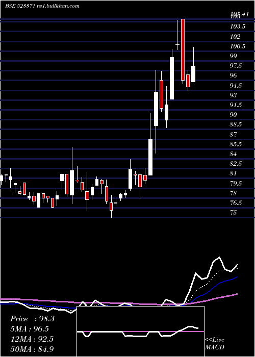This screenshot has width=255, height=357.
Task: Click the 78 price axis label
Action: coord(234,193)
